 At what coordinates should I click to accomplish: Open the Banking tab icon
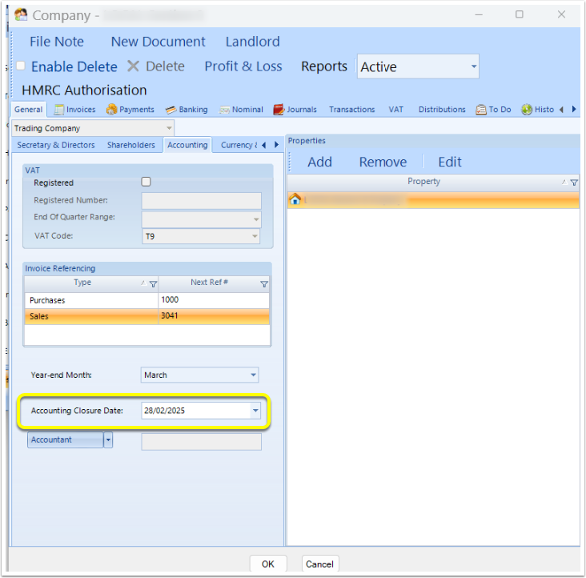point(171,110)
